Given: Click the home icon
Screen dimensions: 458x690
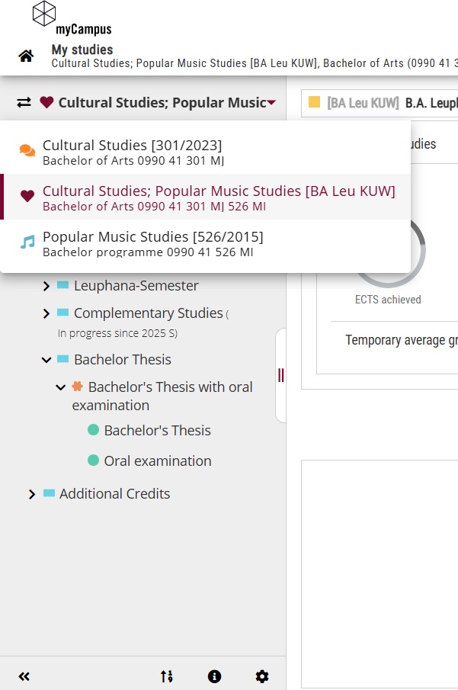Looking at the screenshot, I should (x=27, y=56).
